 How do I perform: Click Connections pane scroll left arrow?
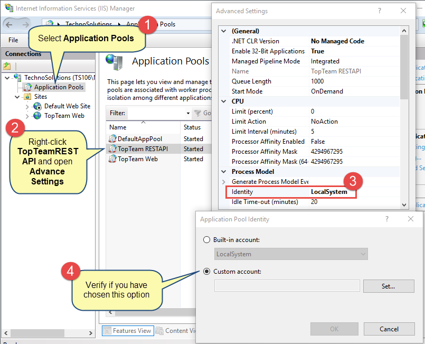(6, 333)
